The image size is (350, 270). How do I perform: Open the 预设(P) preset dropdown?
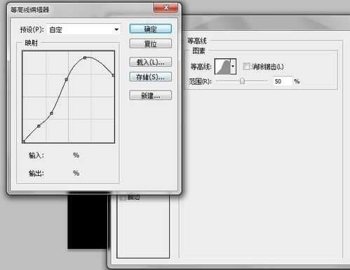(83, 29)
